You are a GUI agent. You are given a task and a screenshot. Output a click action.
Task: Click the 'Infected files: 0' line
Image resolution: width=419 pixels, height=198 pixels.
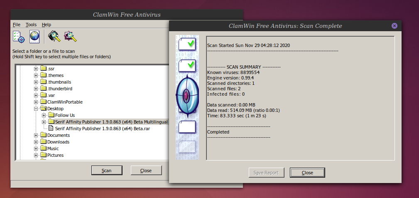(226, 94)
